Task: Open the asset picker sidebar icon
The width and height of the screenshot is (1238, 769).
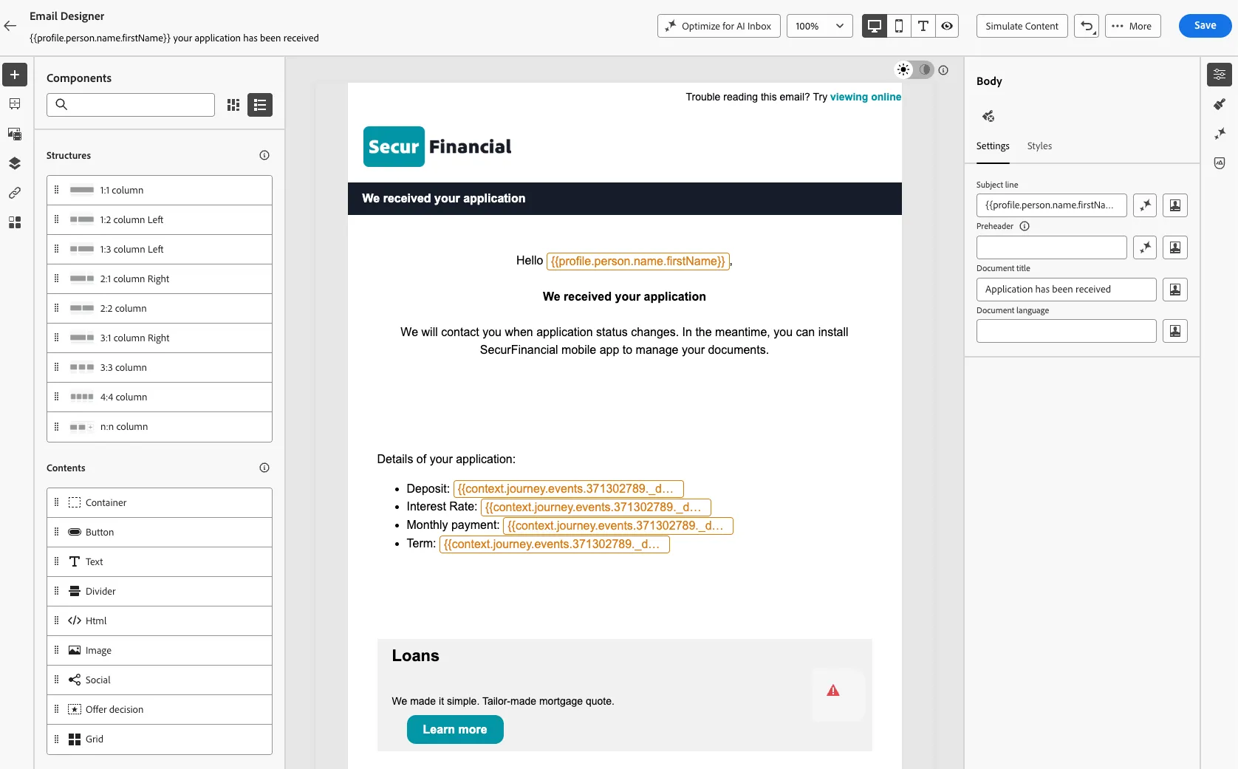Action: 15,134
